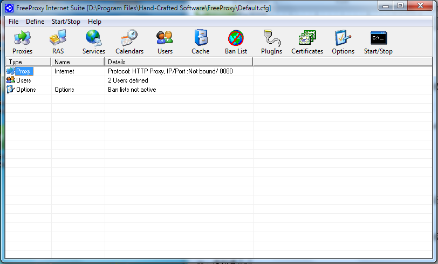Open the Start/Stop menu
Viewport: 438px width, 264px height.
[66, 22]
